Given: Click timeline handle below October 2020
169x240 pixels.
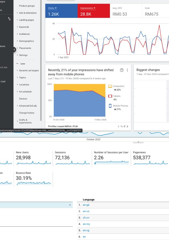Looking at the screenshot, I should click(x=138, y=142).
